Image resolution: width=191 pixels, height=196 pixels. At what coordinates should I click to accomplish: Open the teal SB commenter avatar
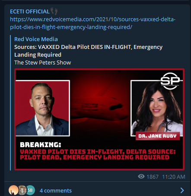click(30, 190)
